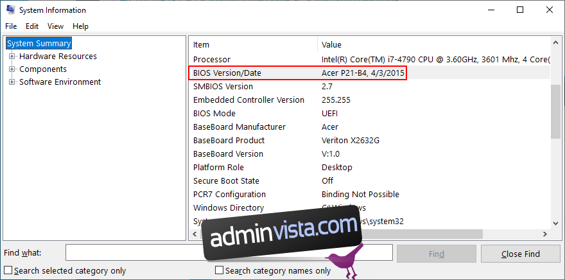This screenshot has width=565, height=280.
Task: Click the value 255.255
Action: pos(336,100)
